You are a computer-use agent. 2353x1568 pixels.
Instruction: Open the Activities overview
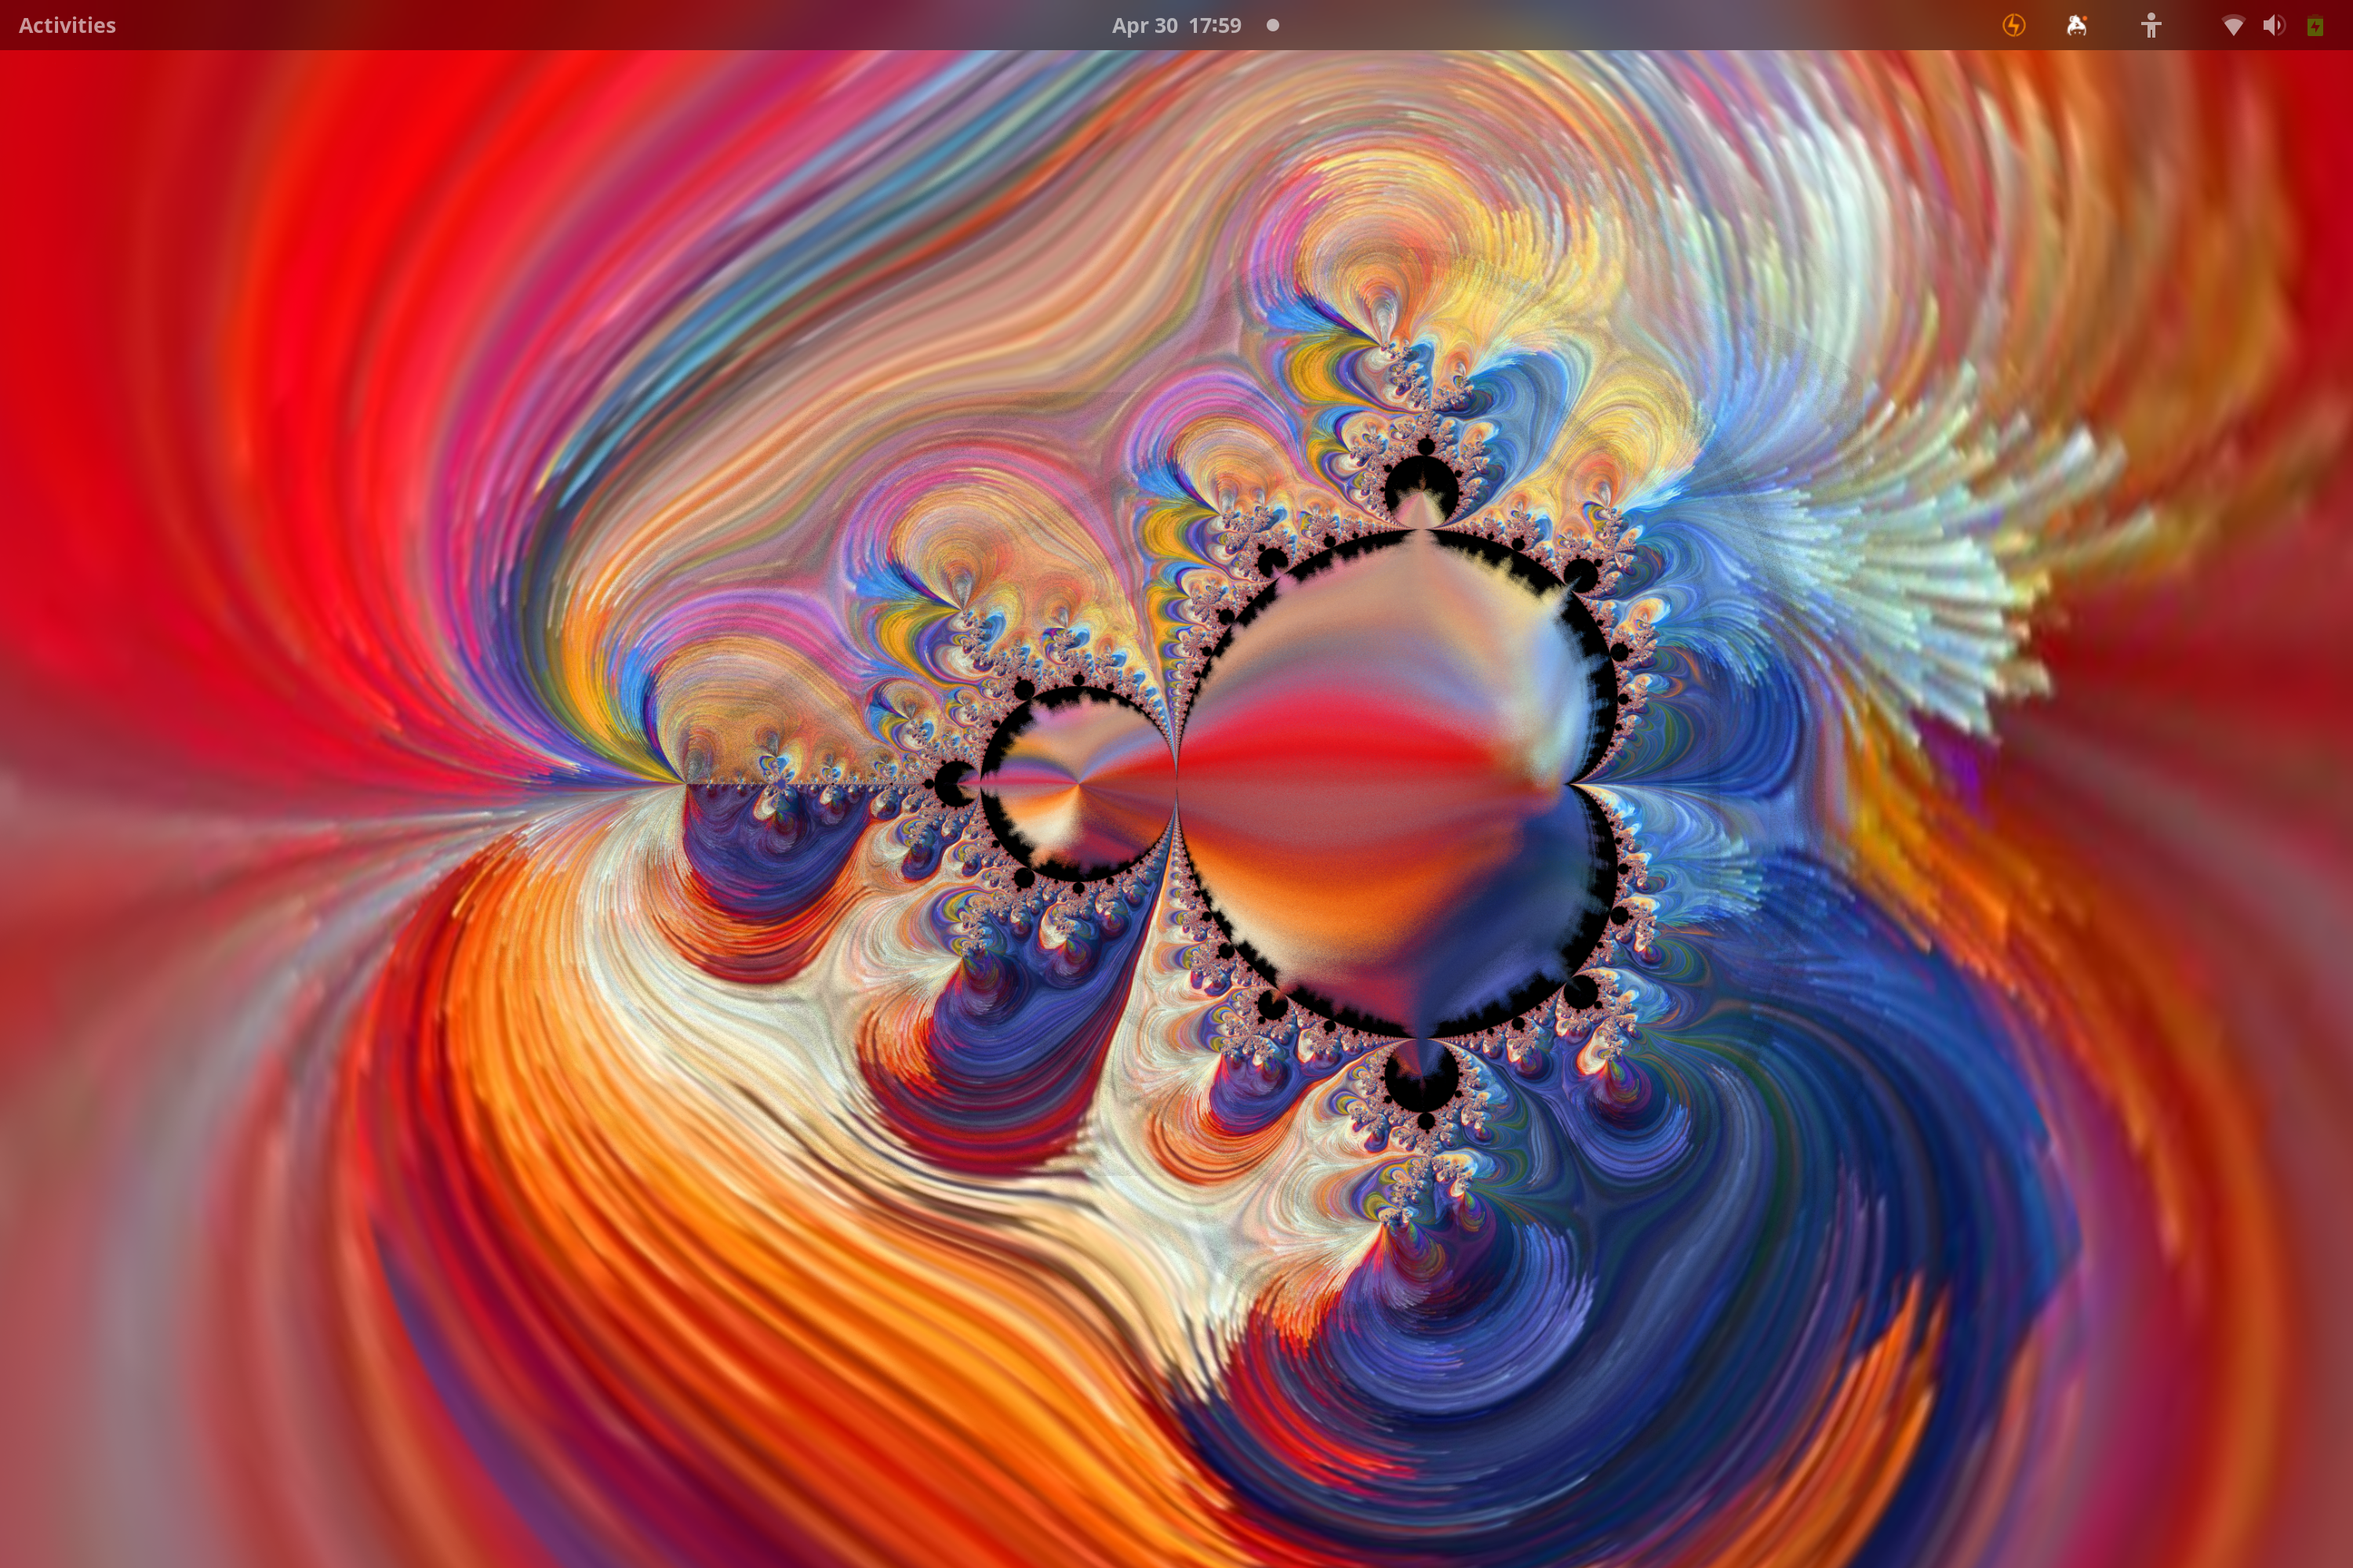tap(67, 25)
